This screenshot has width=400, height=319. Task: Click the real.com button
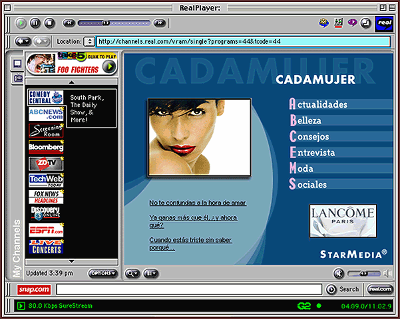[380, 289]
